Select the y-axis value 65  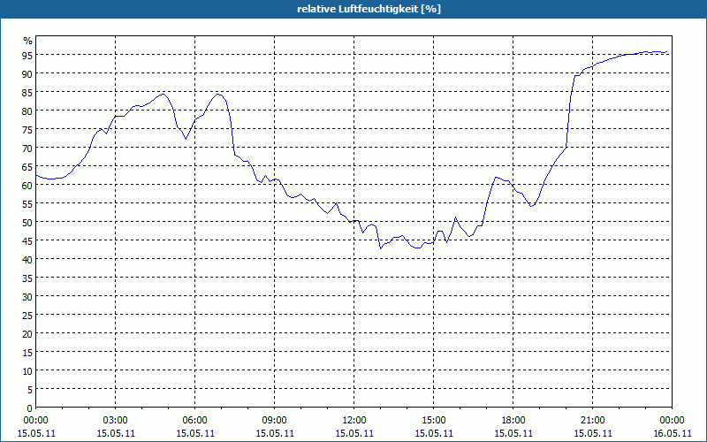point(27,166)
